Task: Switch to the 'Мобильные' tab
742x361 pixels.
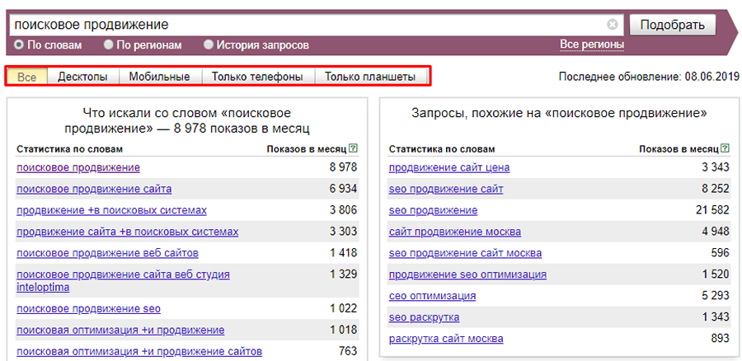Action: (160, 77)
